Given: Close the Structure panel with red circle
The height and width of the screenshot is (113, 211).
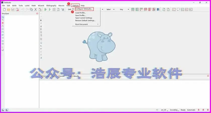Looking at the screenshot, I should (x=37, y=14).
